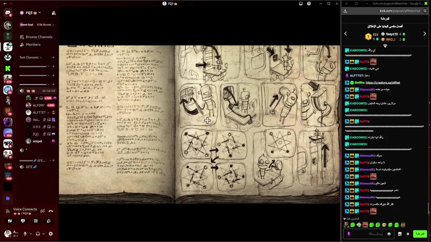
Task: Deafen Discord headphones
Action: 38,234
